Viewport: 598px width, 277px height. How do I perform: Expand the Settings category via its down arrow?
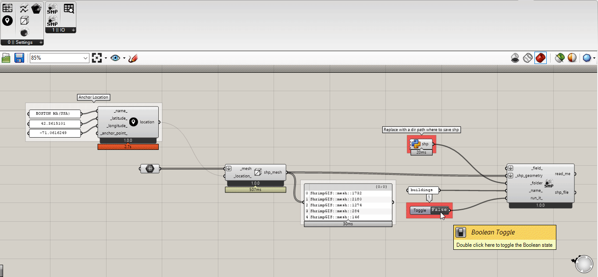tap(40, 42)
